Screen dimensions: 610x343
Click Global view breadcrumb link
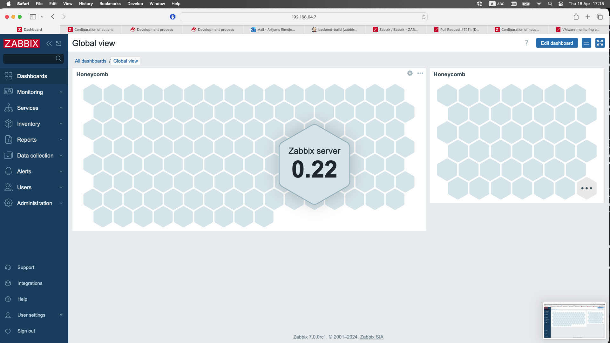point(125,61)
